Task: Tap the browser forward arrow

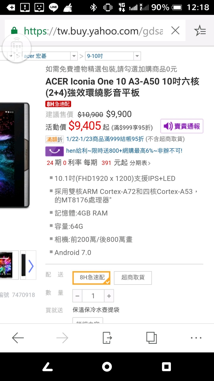Action: [62, 338]
